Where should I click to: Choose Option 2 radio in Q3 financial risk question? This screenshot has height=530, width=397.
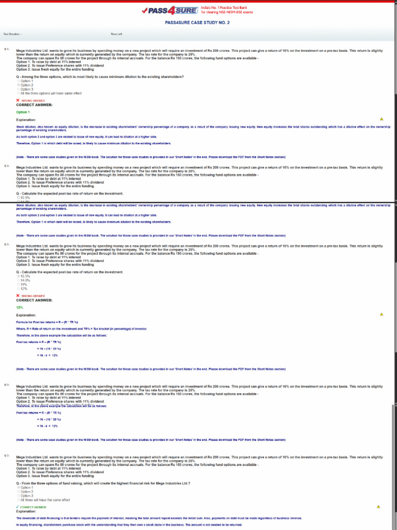[18, 492]
